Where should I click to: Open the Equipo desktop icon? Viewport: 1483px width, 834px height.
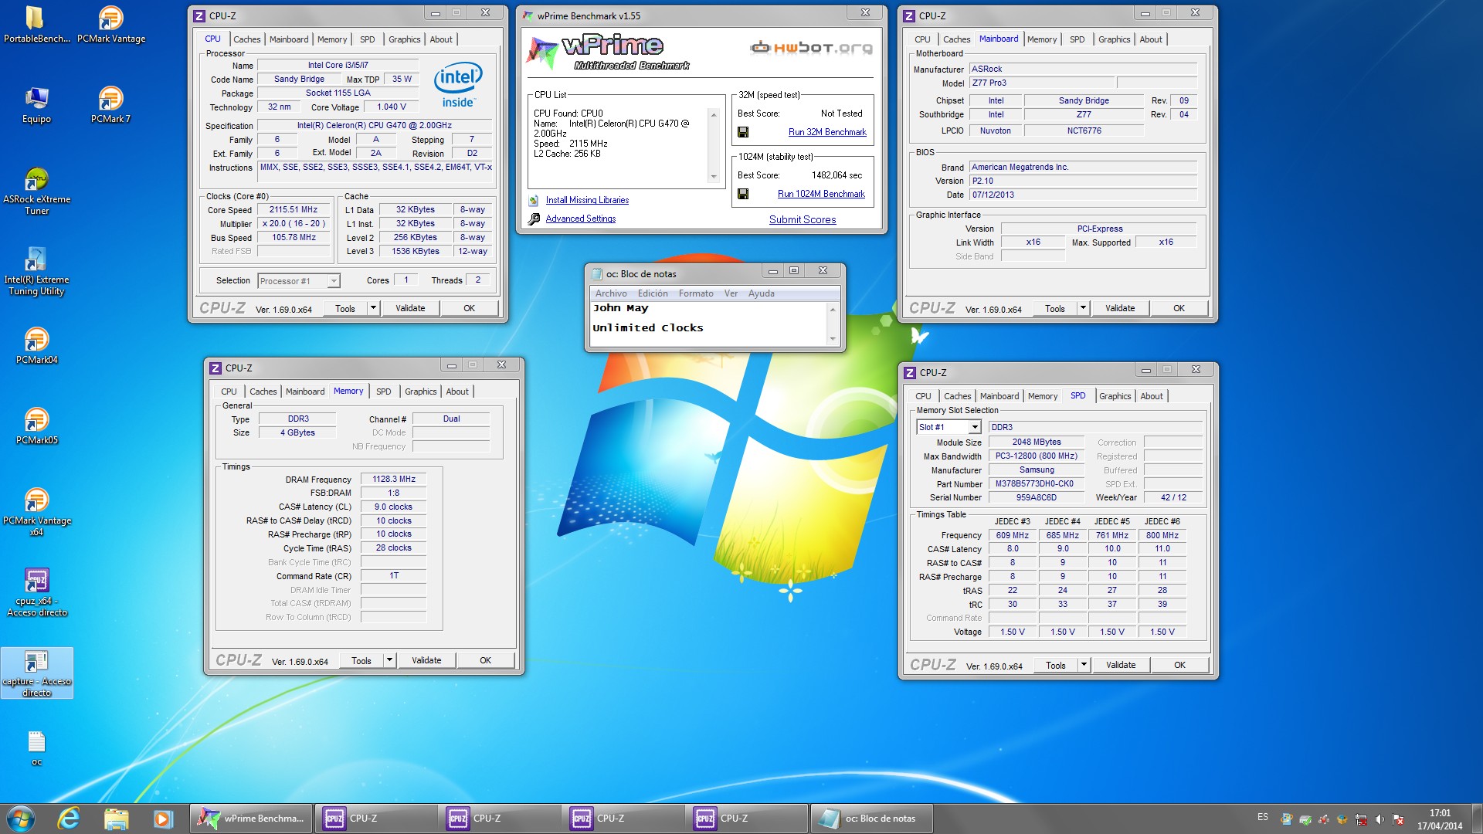(36, 105)
